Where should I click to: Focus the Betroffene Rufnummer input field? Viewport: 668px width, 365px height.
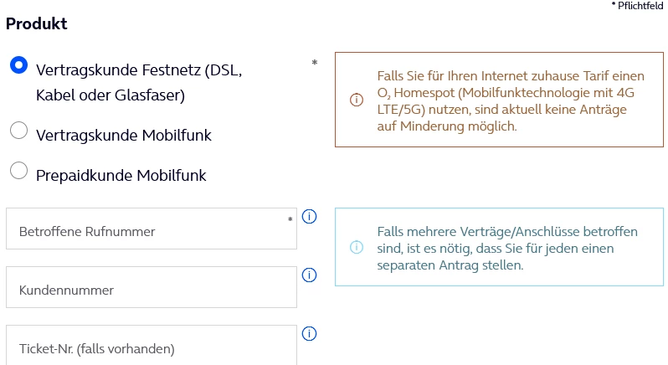[x=152, y=229]
